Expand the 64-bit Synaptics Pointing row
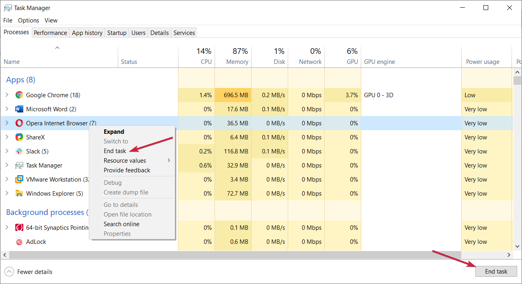This screenshot has height=284, width=522. pyautogui.click(x=7, y=228)
